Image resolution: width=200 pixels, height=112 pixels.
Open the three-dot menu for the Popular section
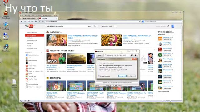pos(155,50)
